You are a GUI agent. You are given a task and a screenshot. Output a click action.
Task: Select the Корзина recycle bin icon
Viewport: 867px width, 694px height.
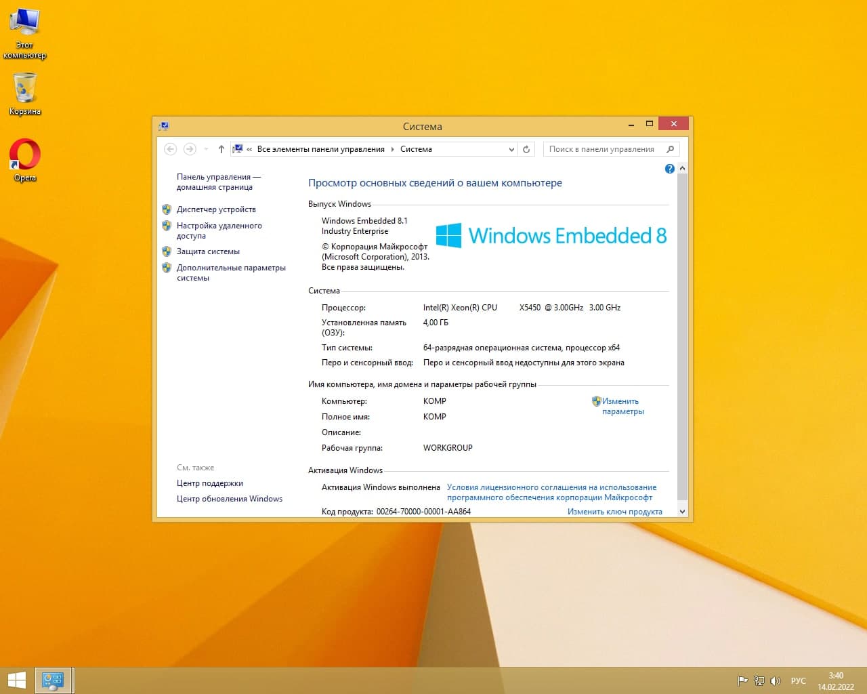pos(25,94)
